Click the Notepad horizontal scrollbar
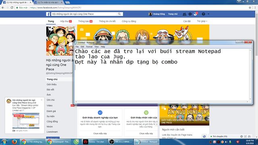 [x=162, y=101]
